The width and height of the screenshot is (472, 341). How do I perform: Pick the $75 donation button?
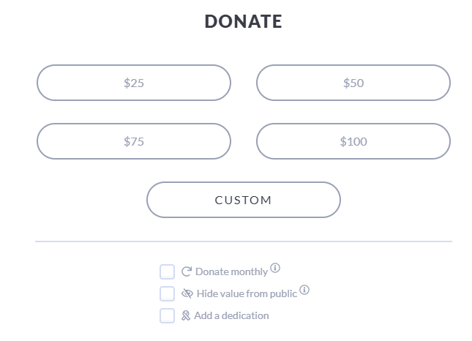click(x=134, y=141)
